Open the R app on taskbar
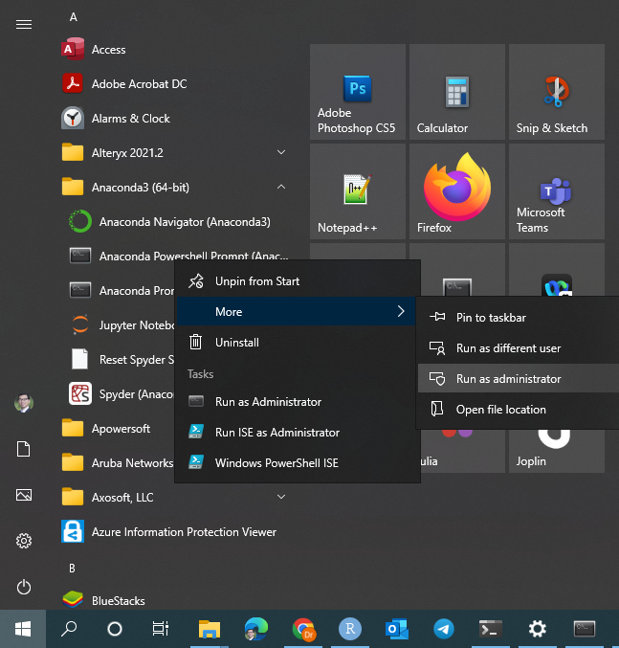Screen dimensions: 619x648 pyautogui.click(x=350, y=629)
